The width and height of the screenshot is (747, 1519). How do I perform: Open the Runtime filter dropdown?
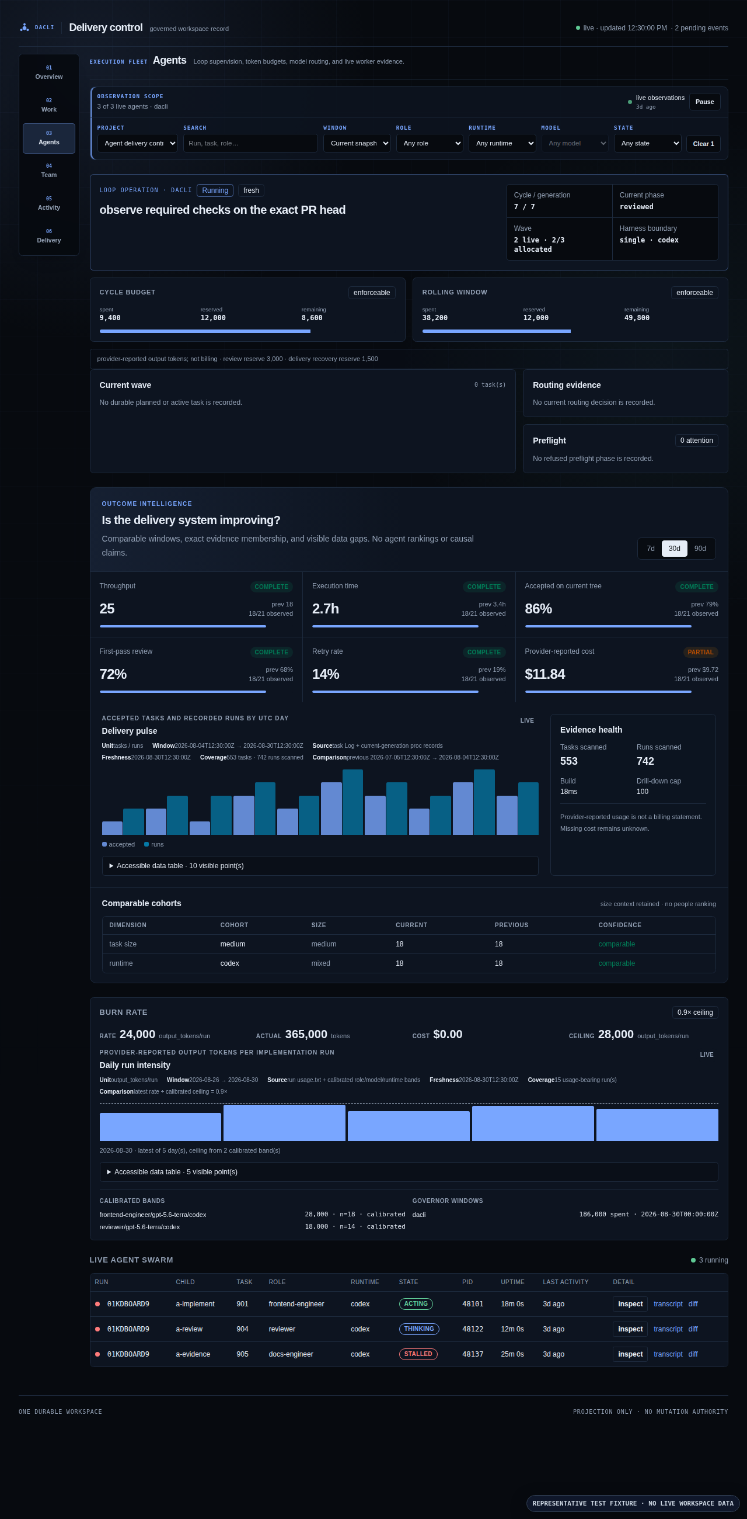tap(502, 143)
